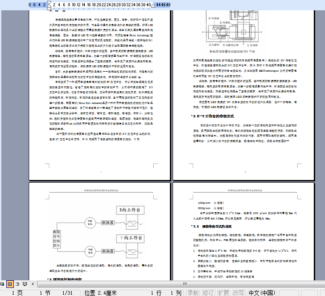Select the Print layout view button

coord(10,284)
